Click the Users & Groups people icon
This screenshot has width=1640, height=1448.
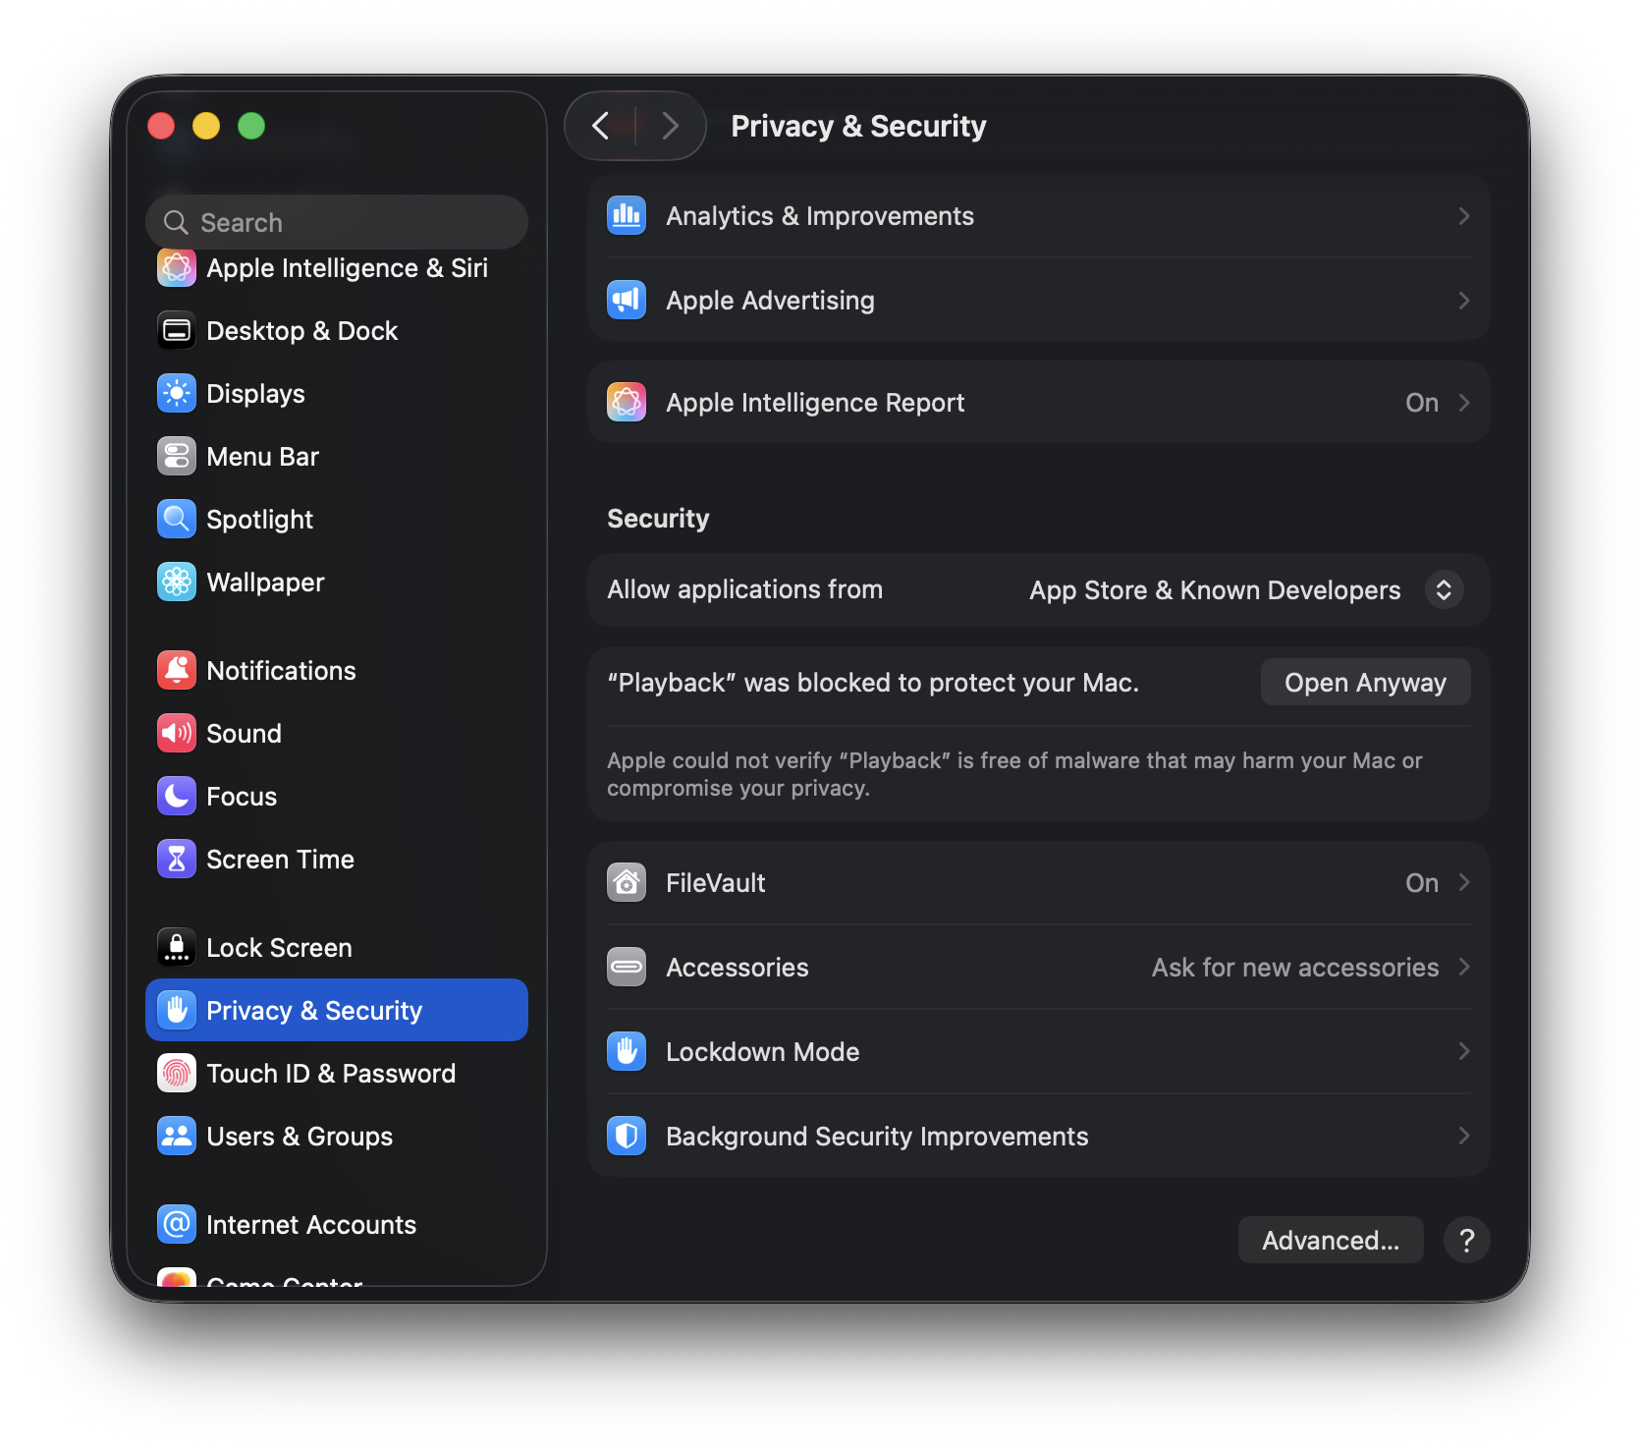pos(177,1137)
